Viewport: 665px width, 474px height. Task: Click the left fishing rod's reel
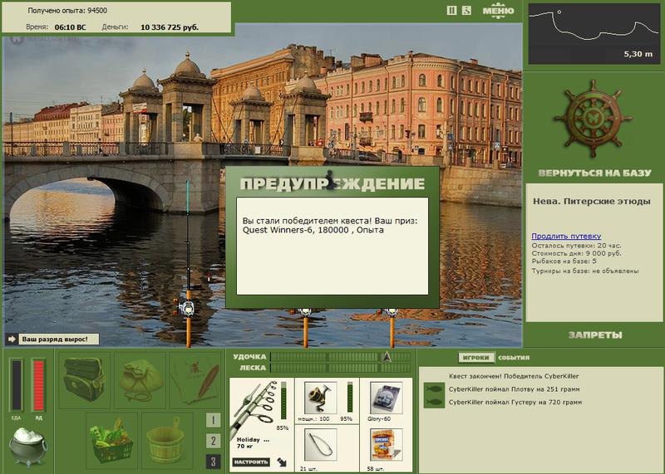[185, 307]
